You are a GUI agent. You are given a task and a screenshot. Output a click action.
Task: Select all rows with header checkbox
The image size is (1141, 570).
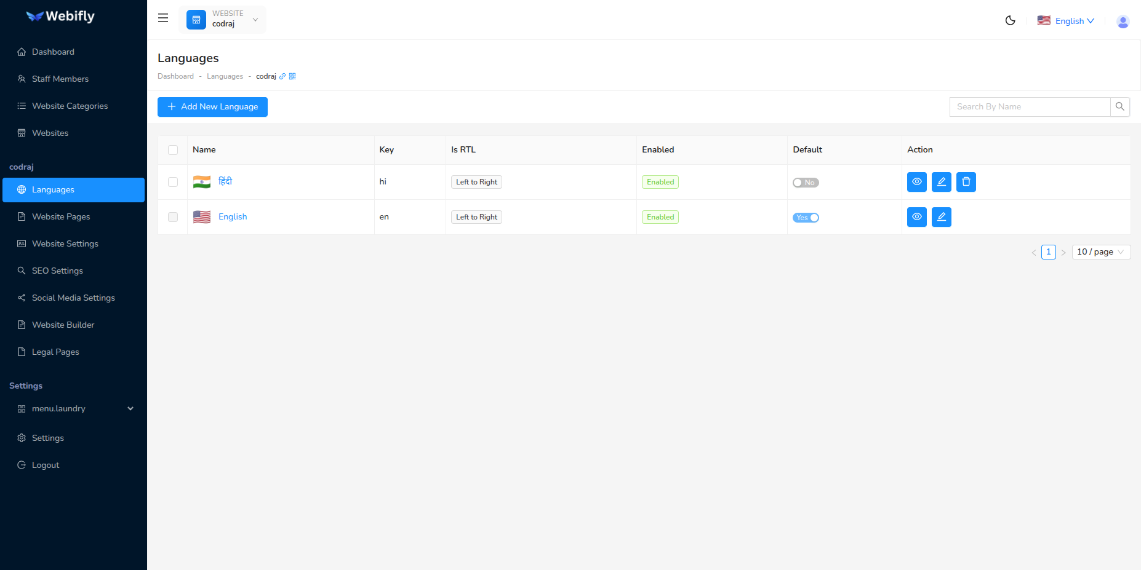click(x=173, y=150)
